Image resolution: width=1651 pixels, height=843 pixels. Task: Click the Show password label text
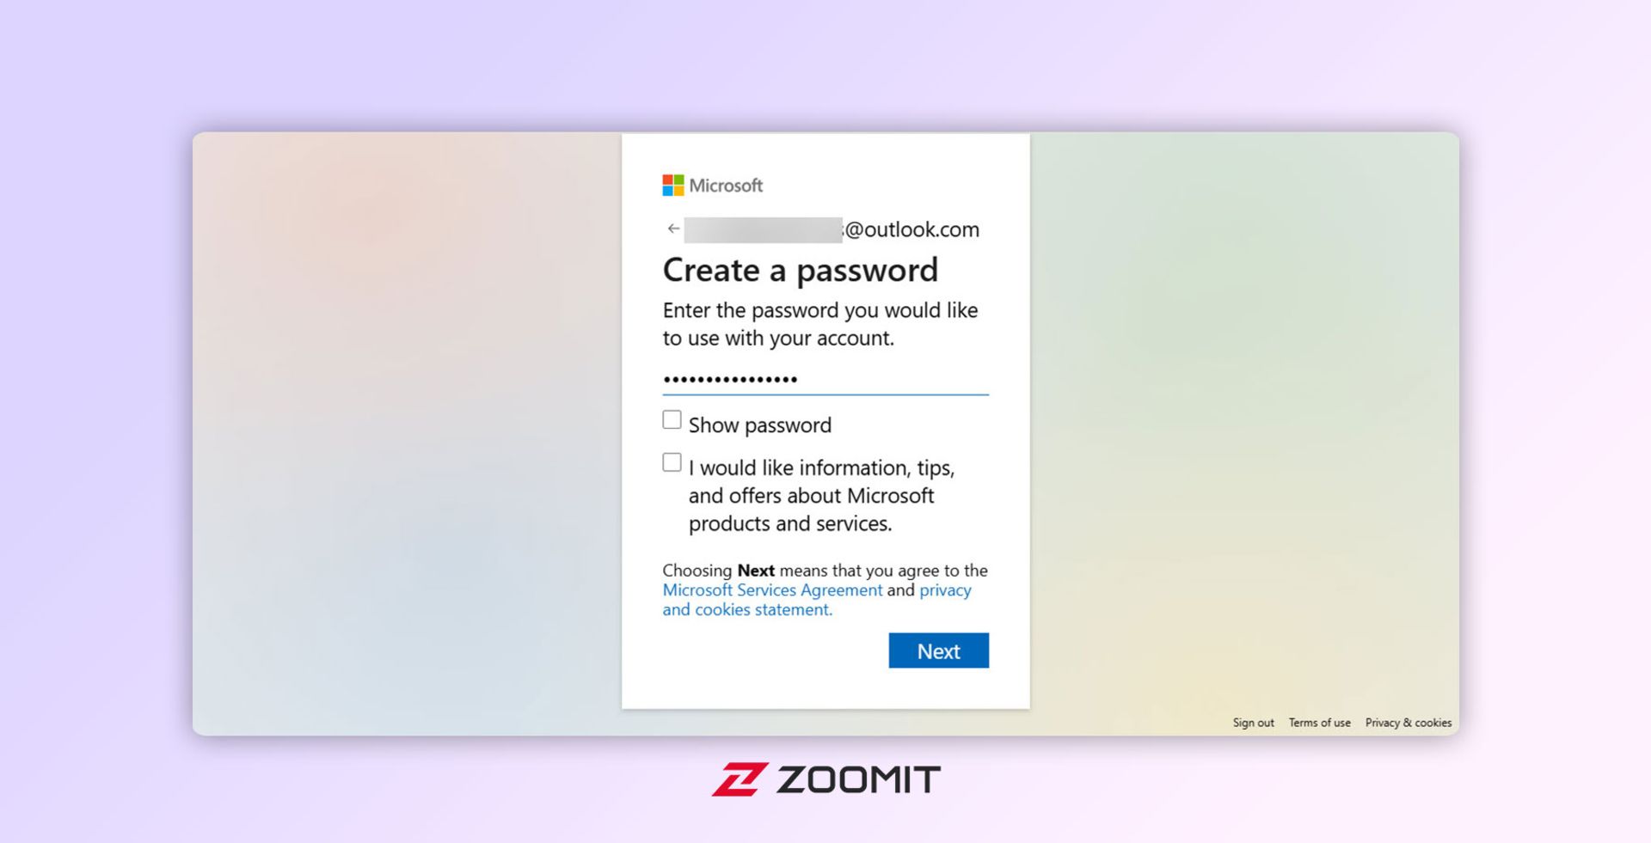coord(760,425)
